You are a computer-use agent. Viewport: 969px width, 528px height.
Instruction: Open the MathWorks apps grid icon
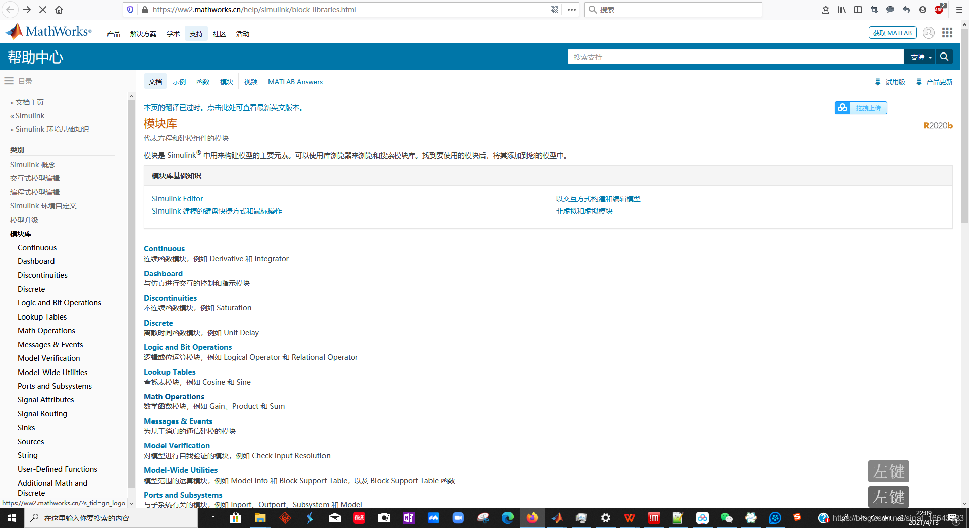click(x=947, y=33)
